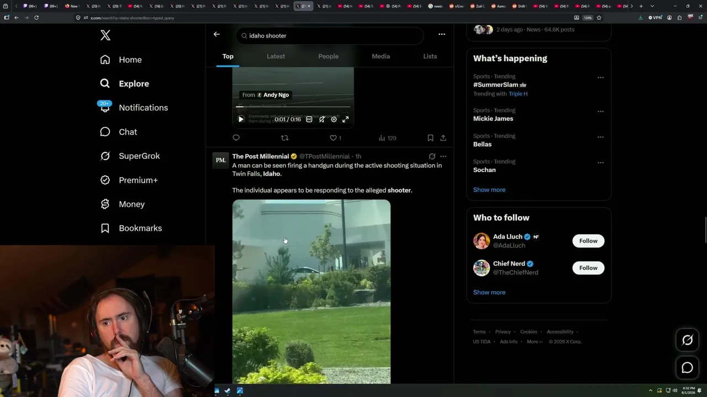Viewport: 707px width, 397px height.
Task: Go to Home in the sidebar
Action: [121, 60]
